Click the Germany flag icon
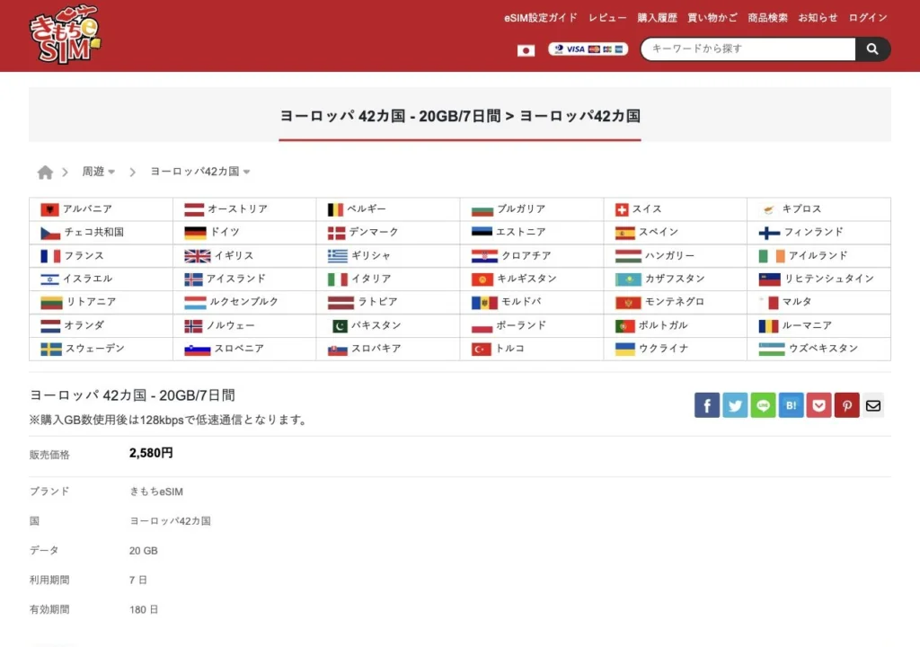The width and height of the screenshot is (920, 647). click(x=195, y=233)
